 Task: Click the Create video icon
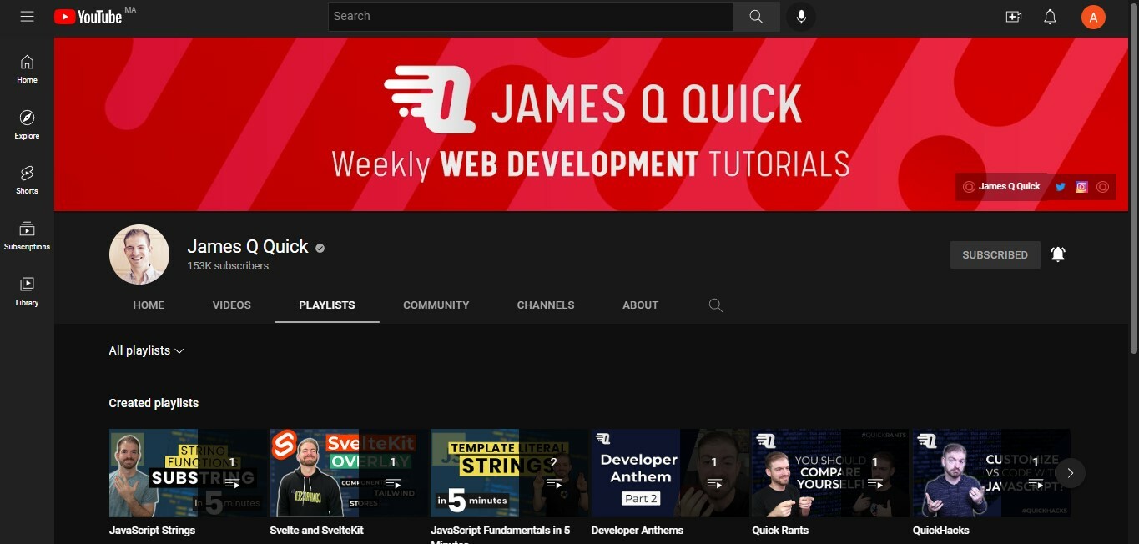click(x=1013, y=16)
